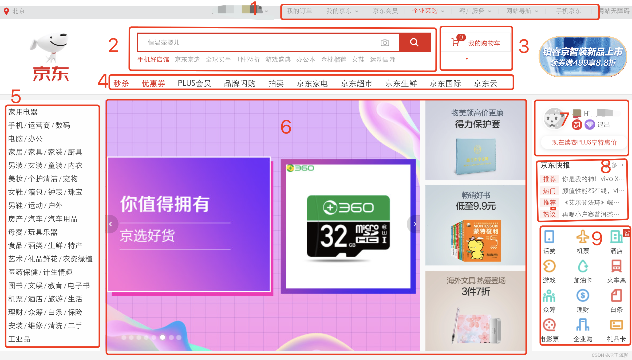This screenshot has width=632, height=360.
Task: Open 海外文具 3件7折 promo thumbnail
Action: tap(475, 311)
